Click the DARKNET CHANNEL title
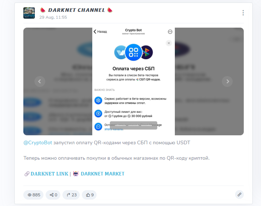 tap(76, 10)
